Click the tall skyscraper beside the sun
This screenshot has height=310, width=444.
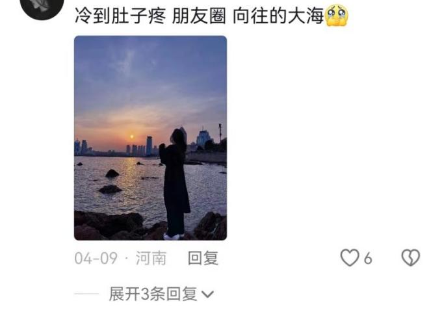149,146
